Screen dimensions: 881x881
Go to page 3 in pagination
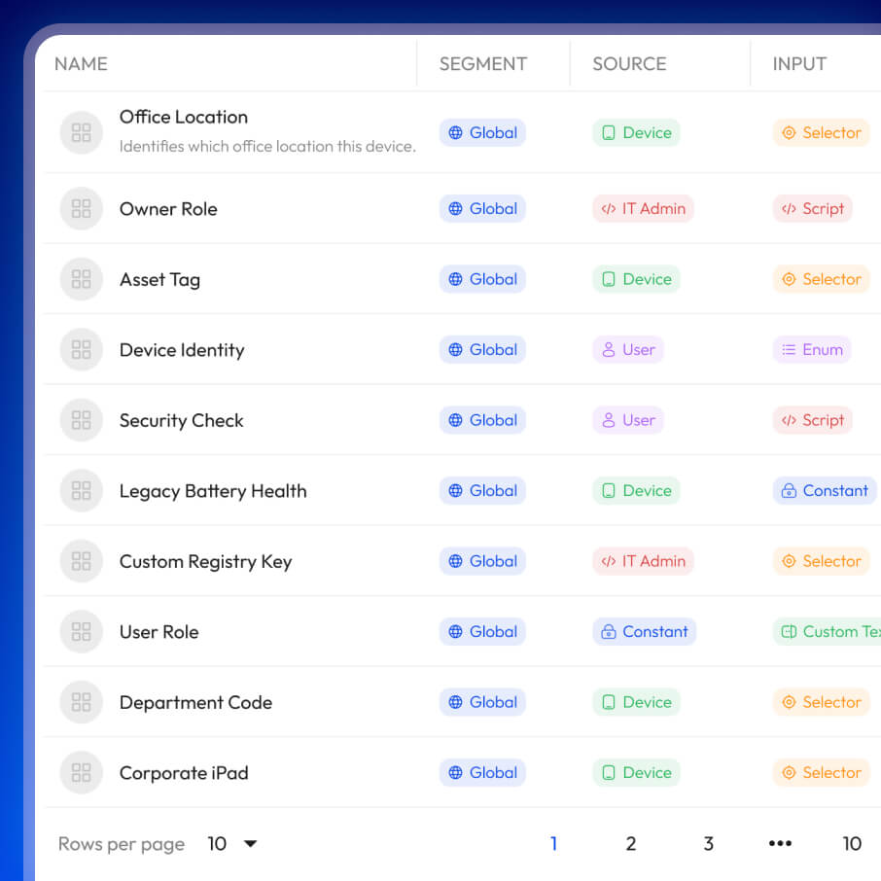coord(709,843)
